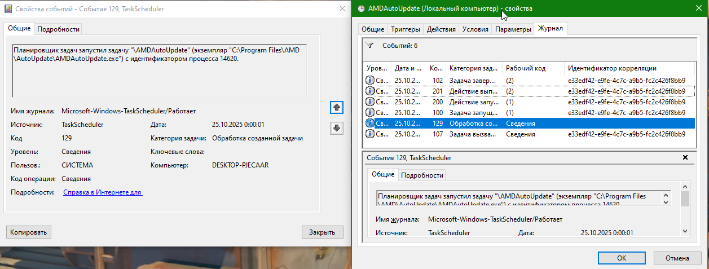Switch to the Условия tab
This screenshot has height=269, width=709.
pos(475,29)
